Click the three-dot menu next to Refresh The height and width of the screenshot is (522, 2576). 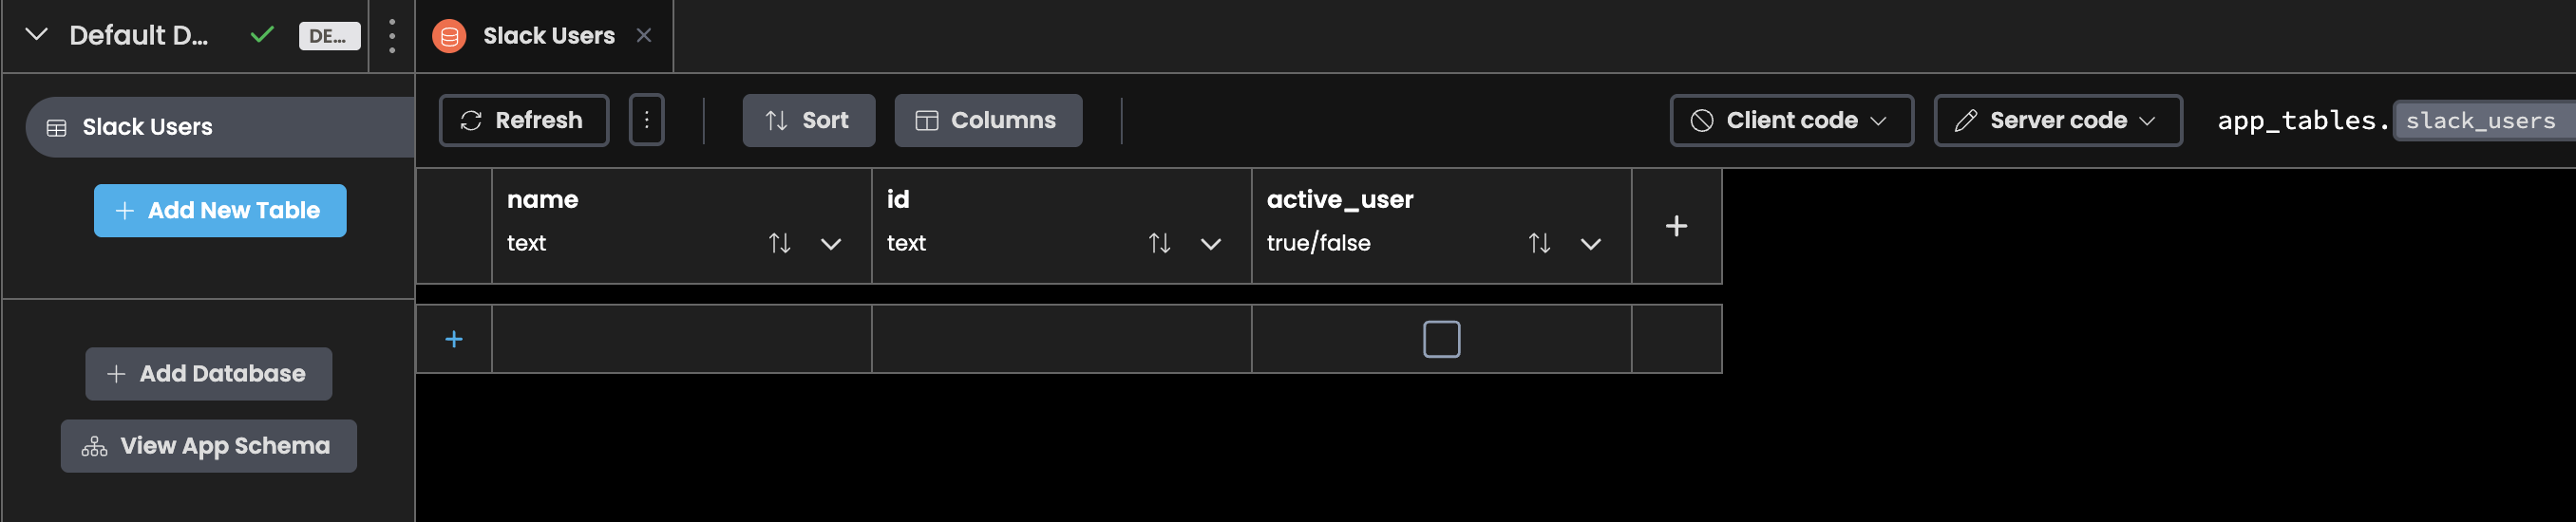[646, 120]
